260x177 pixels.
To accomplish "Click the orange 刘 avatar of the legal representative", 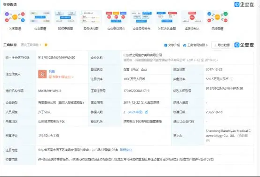I will (42, 74).
